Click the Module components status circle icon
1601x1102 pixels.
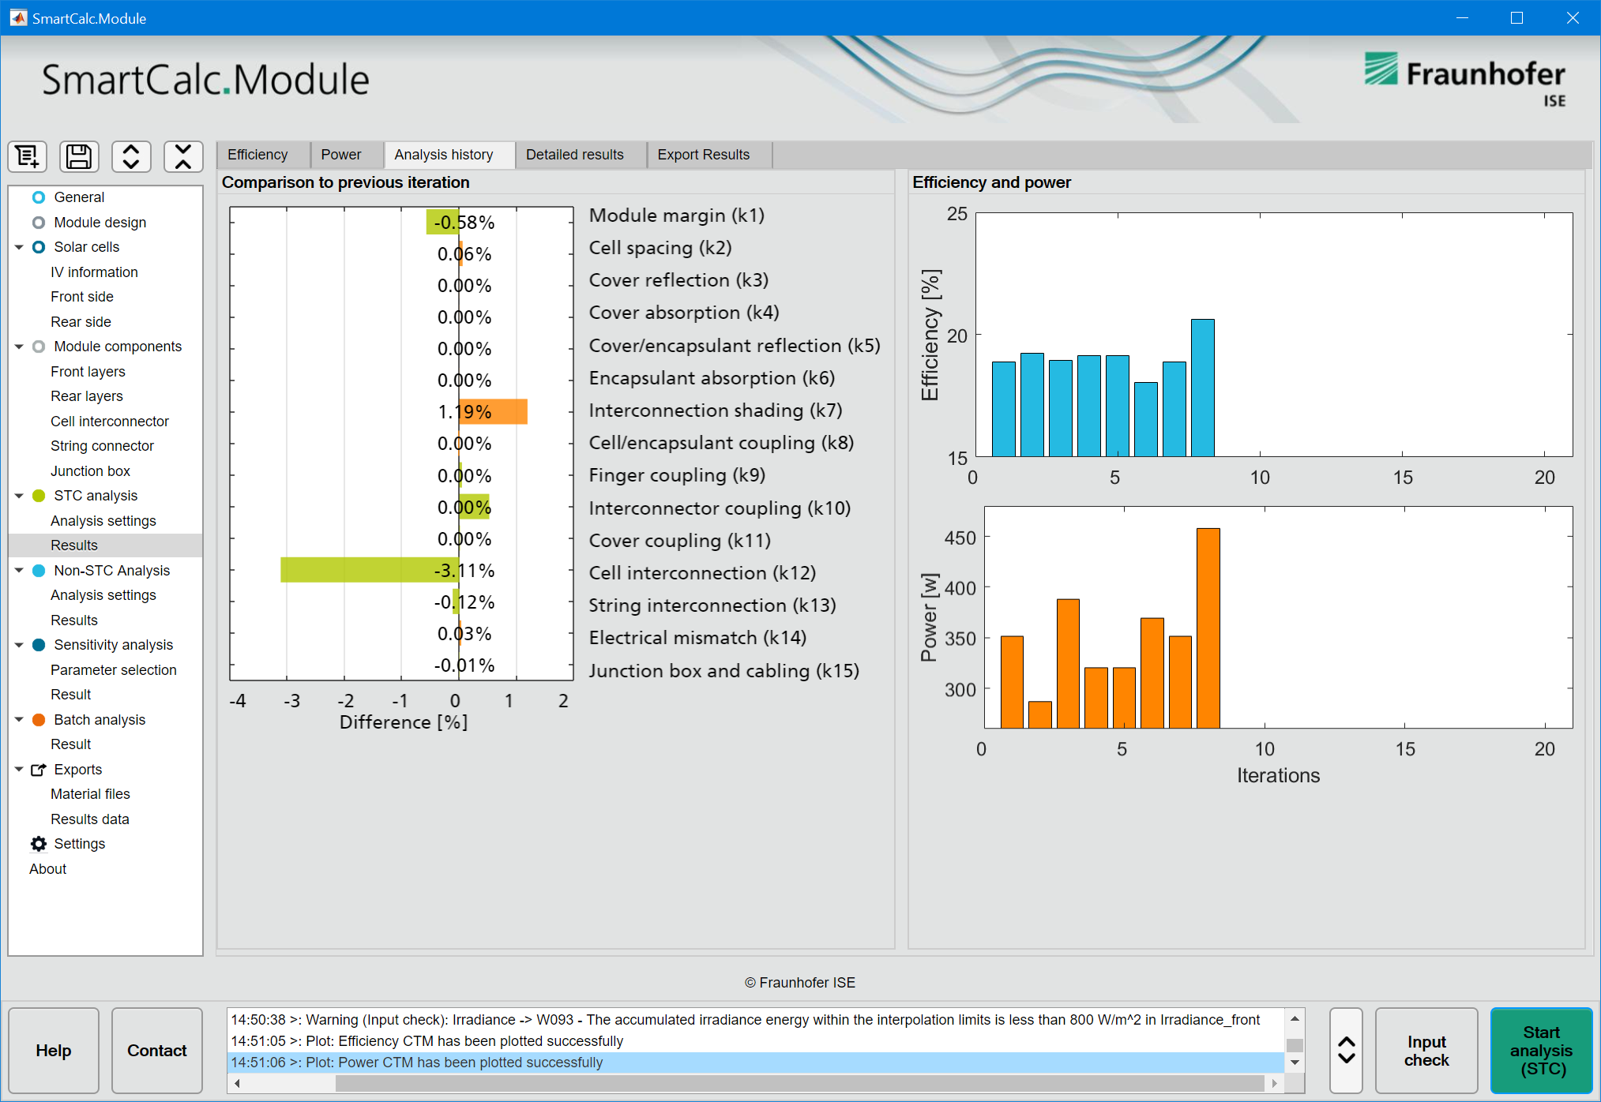38,347
